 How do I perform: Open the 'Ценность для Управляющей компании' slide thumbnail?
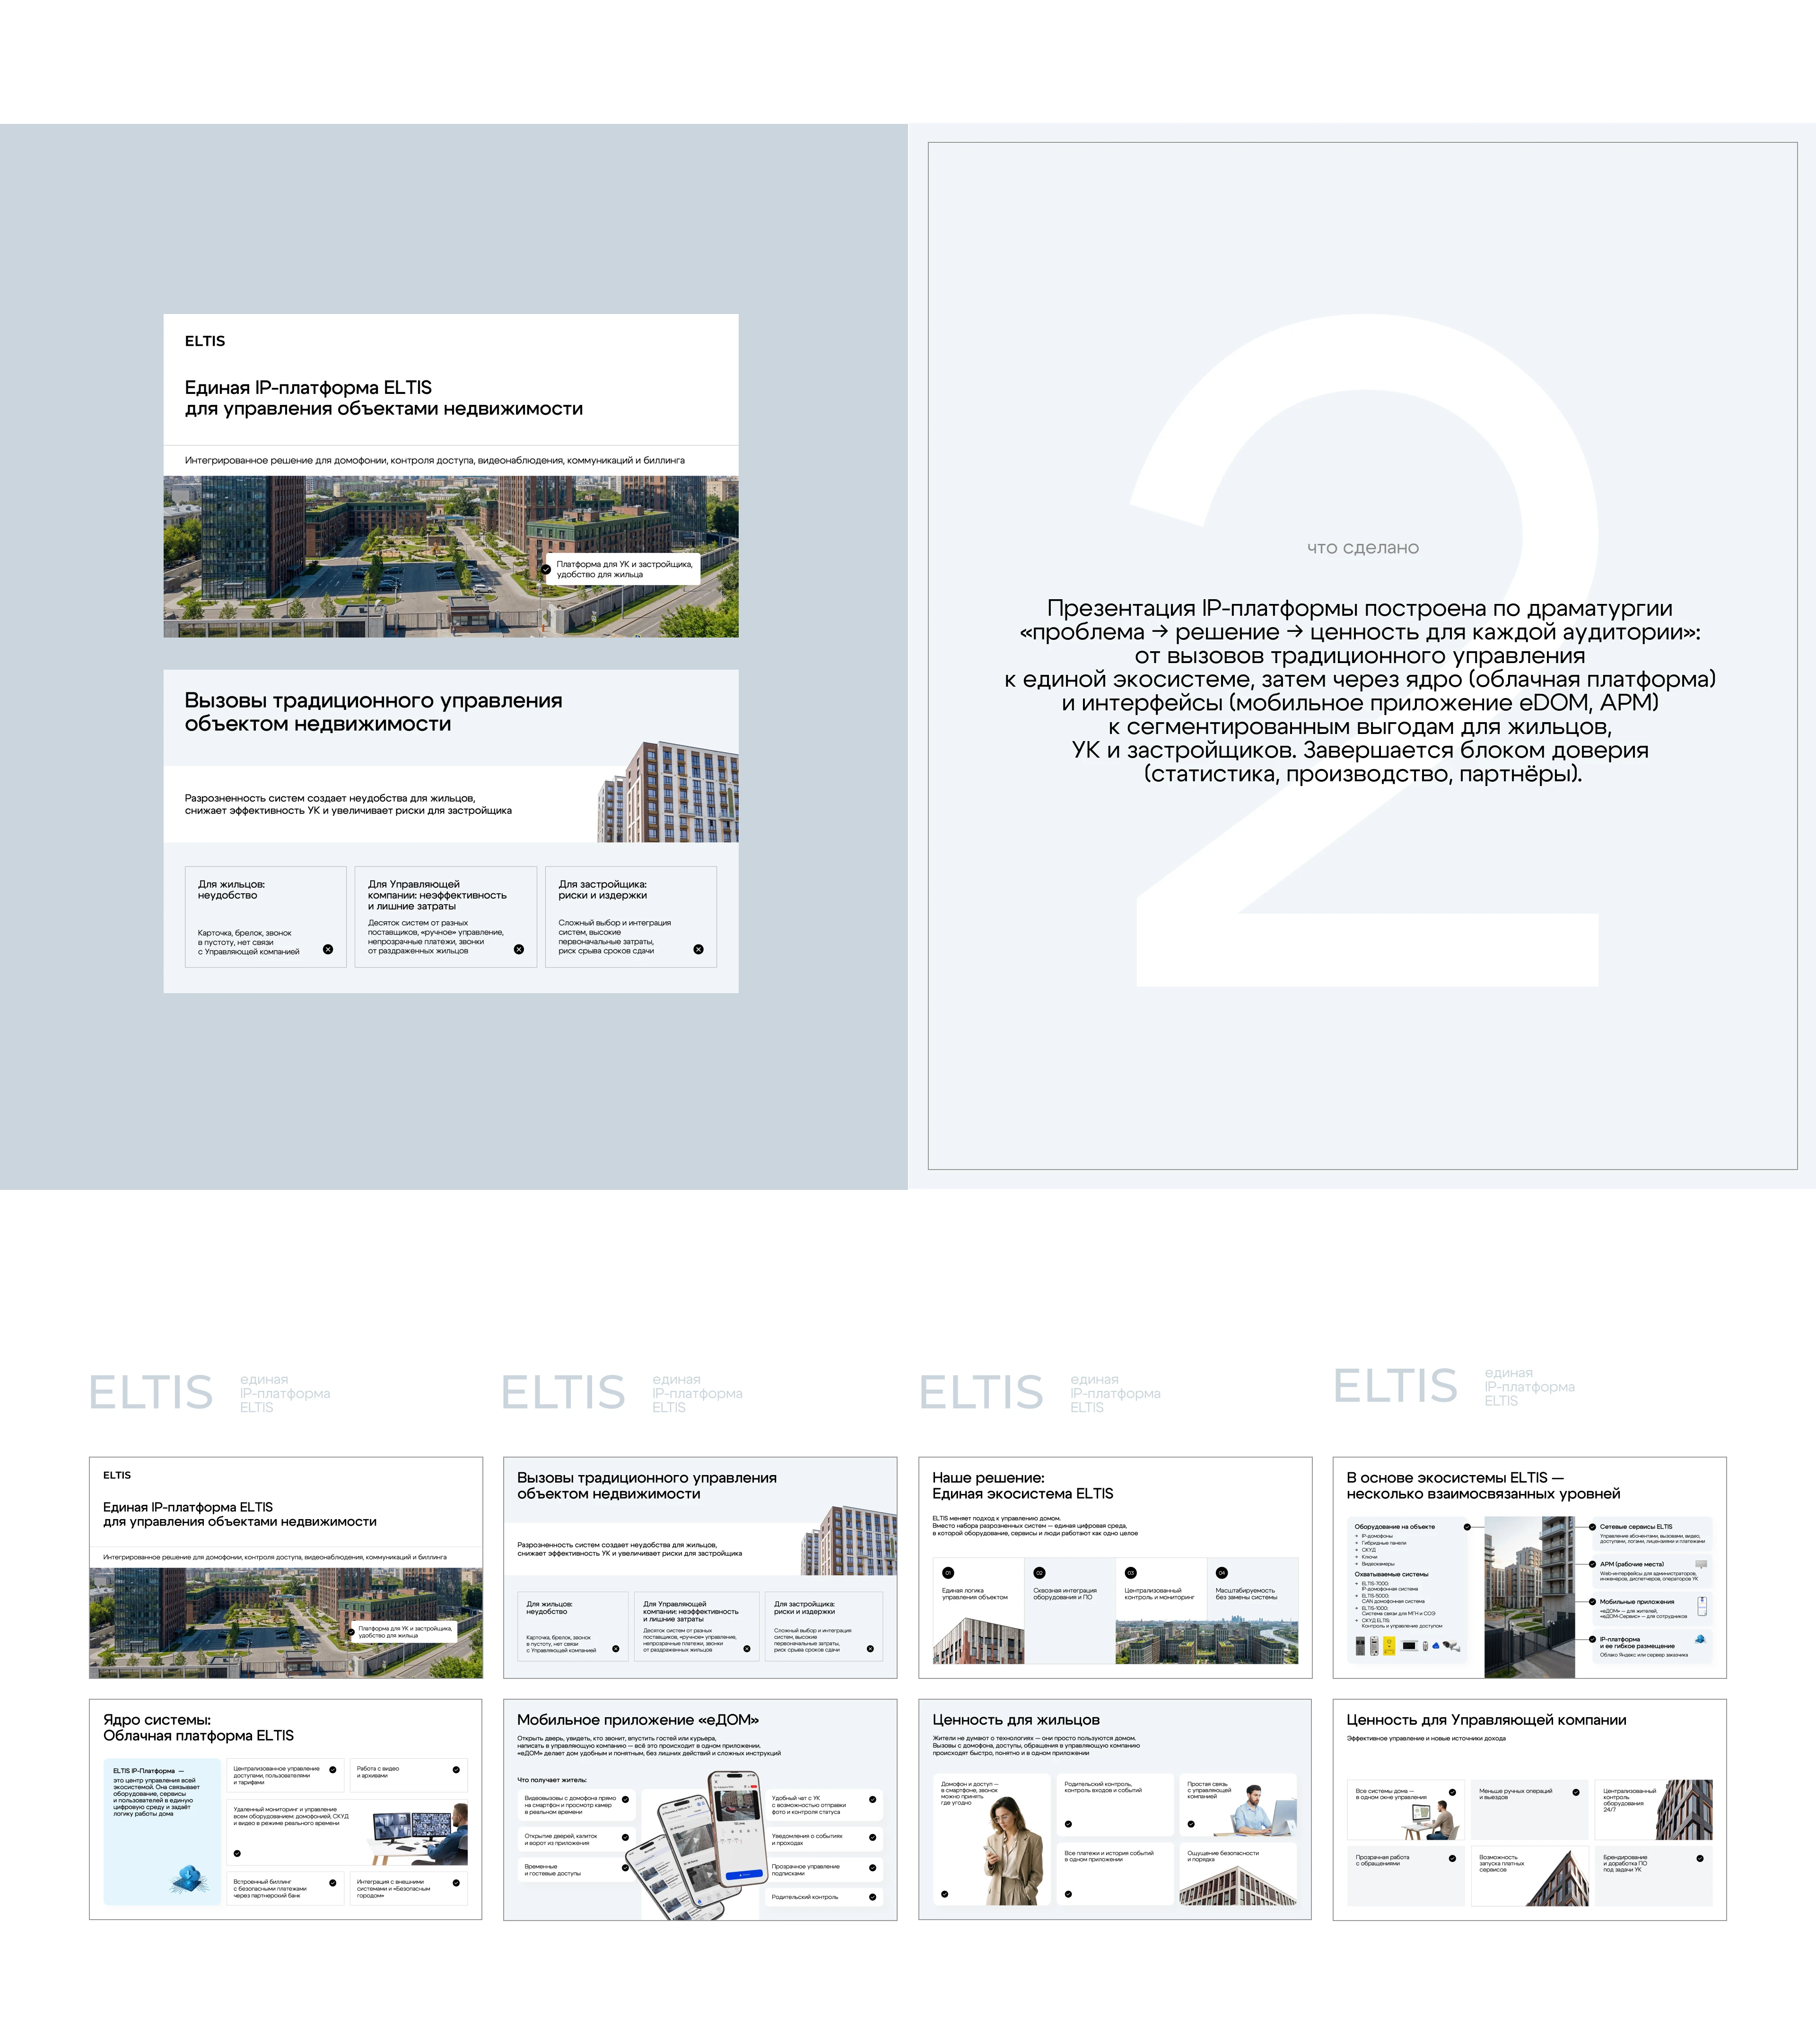1529,1809
